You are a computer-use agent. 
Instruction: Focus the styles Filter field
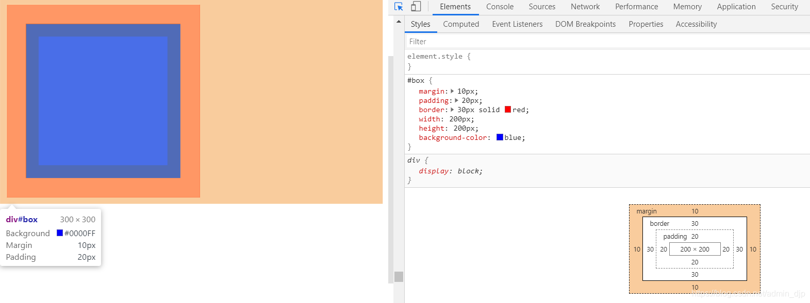pyautogui.click(x=607, y=42)
